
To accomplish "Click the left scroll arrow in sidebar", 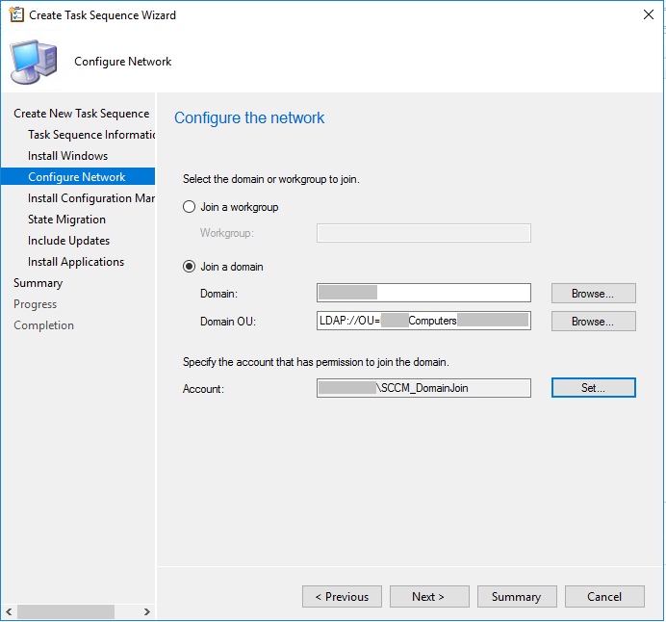I will pos(9,611).
